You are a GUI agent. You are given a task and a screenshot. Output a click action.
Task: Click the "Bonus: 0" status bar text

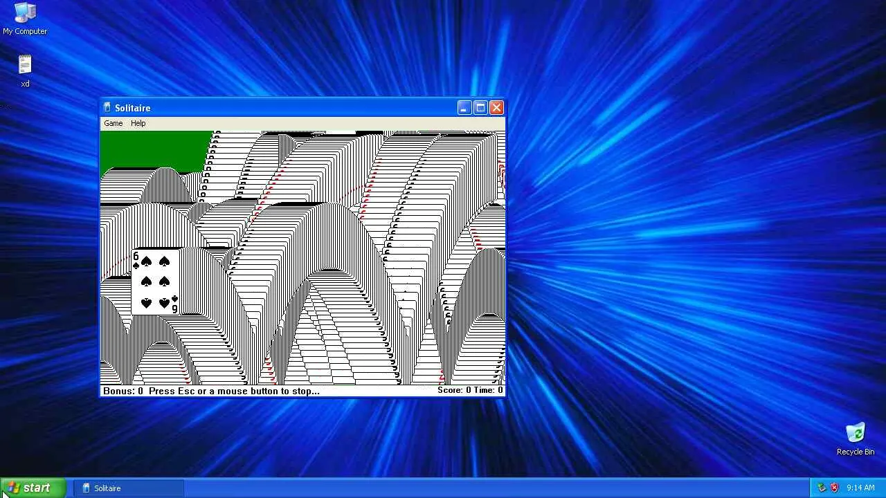(123, 391)
